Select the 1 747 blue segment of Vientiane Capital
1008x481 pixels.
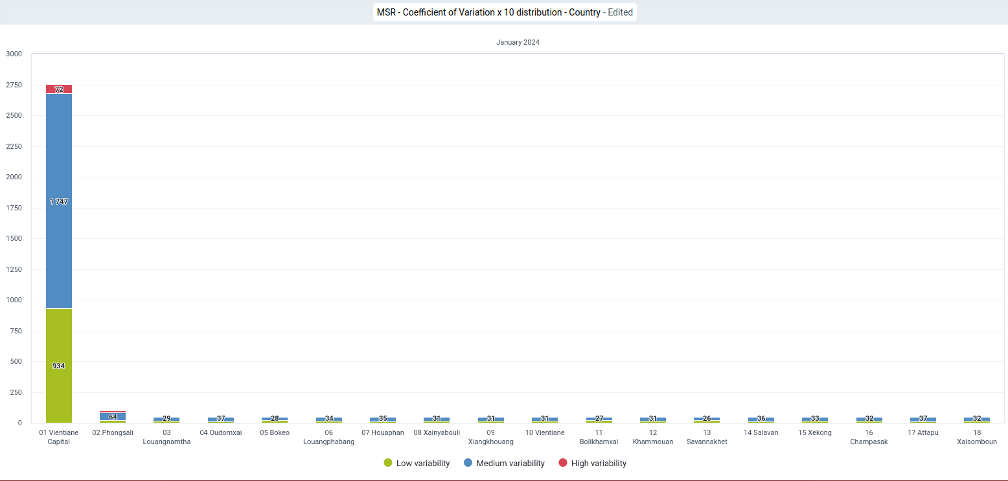[x=59, y=201]
